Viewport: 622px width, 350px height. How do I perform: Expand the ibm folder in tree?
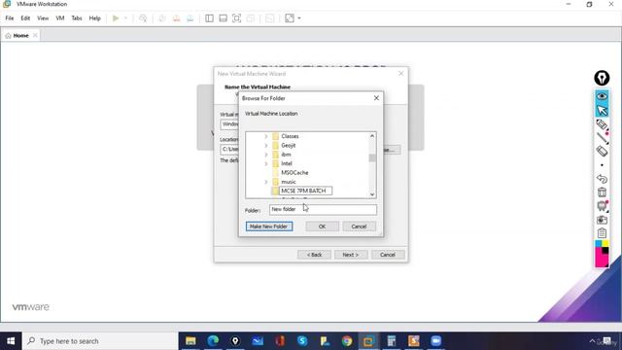(x=266, y=155)
